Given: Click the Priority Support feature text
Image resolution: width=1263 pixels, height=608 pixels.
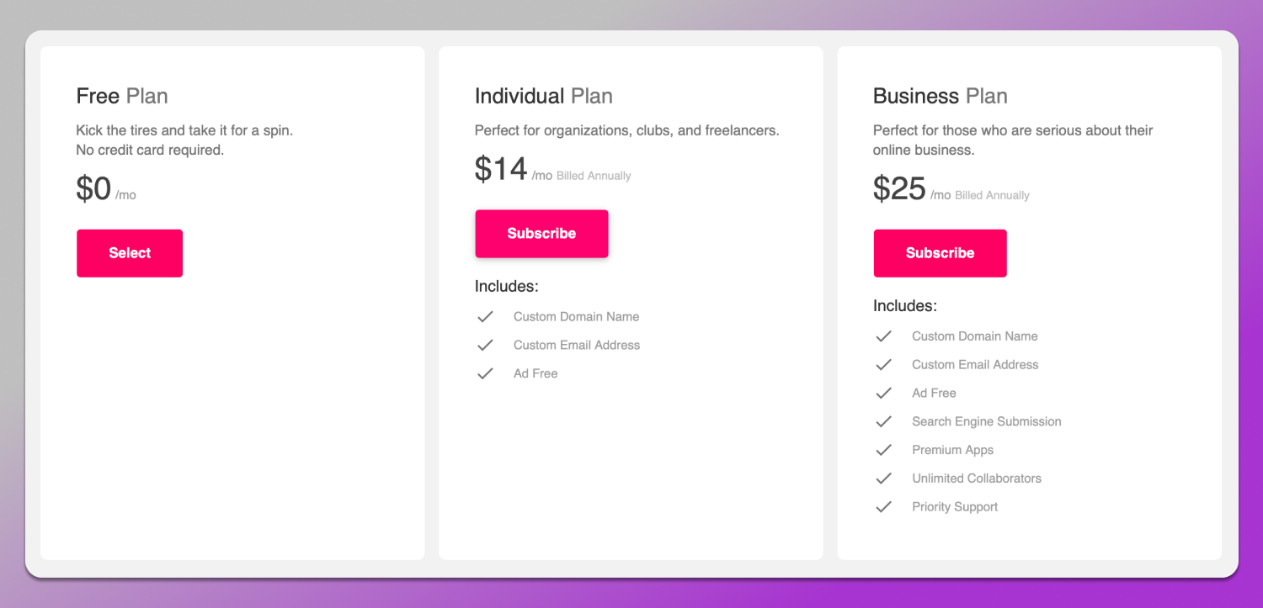Looking at the screenshot, I should [955, 507].
